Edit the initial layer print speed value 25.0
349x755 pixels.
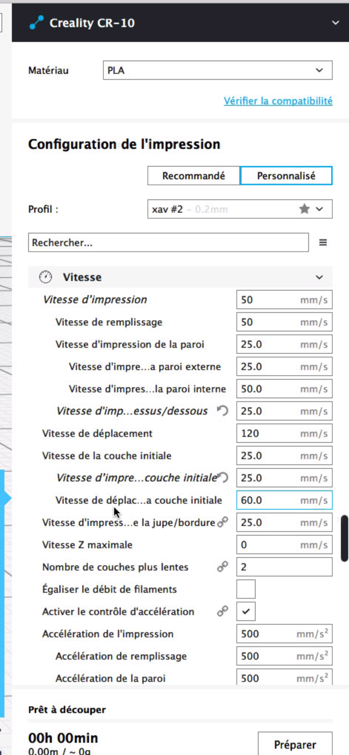click(x=285, y=478)
